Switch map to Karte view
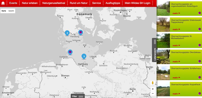This screenshot has width=202, height=98. [4, 11]
